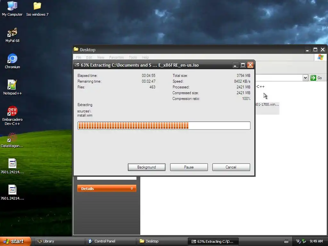
Task: Open the address bar dropdown arrow
Action: pos(305,78)
